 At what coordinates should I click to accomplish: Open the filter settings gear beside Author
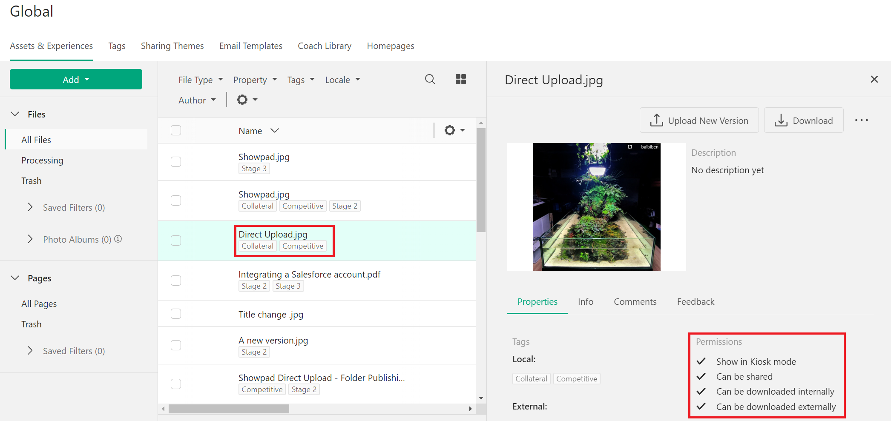point(247,100)
